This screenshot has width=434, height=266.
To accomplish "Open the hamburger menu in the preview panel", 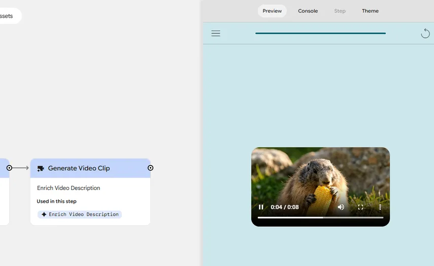I will point(216,33).
